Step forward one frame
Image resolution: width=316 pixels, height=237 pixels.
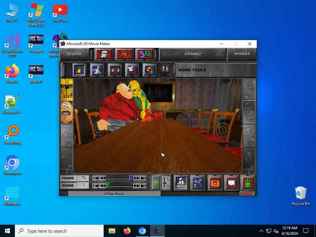coord(137,178)
